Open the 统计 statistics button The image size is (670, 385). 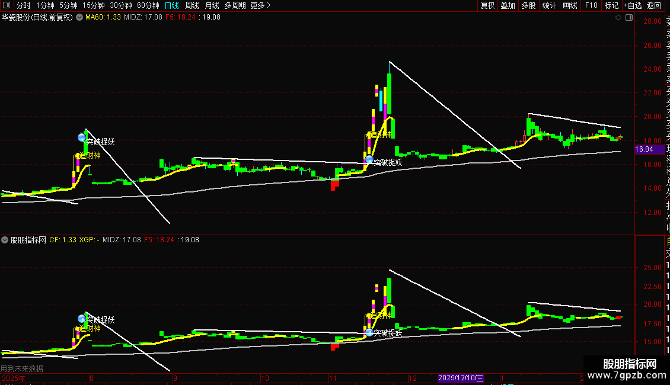pos(549,5)
